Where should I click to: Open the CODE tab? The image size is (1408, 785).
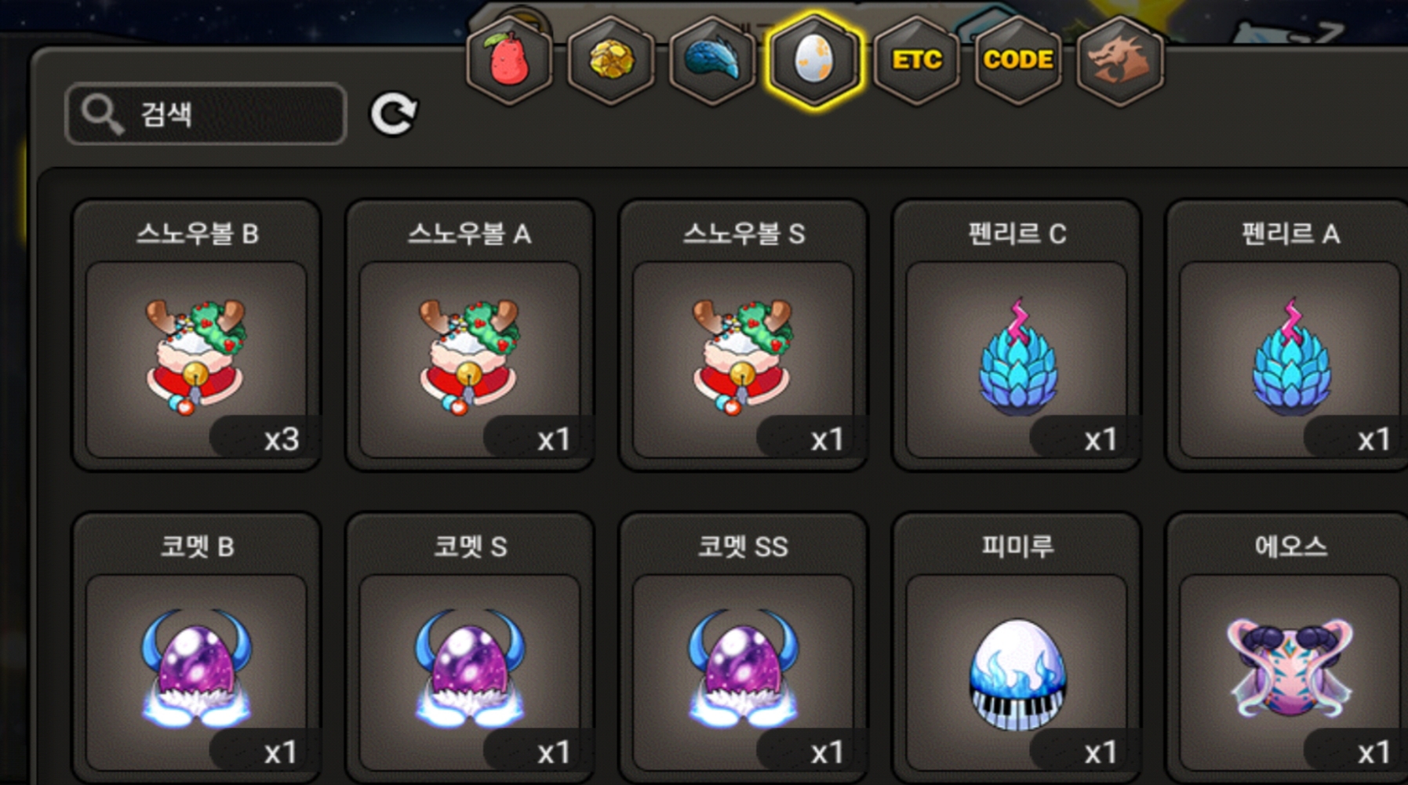[x=1018, y=60]
